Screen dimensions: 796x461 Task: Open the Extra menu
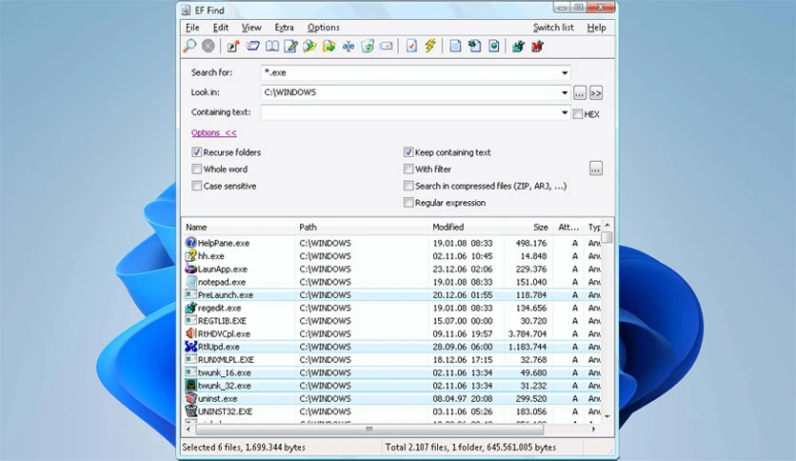(285, 28)
